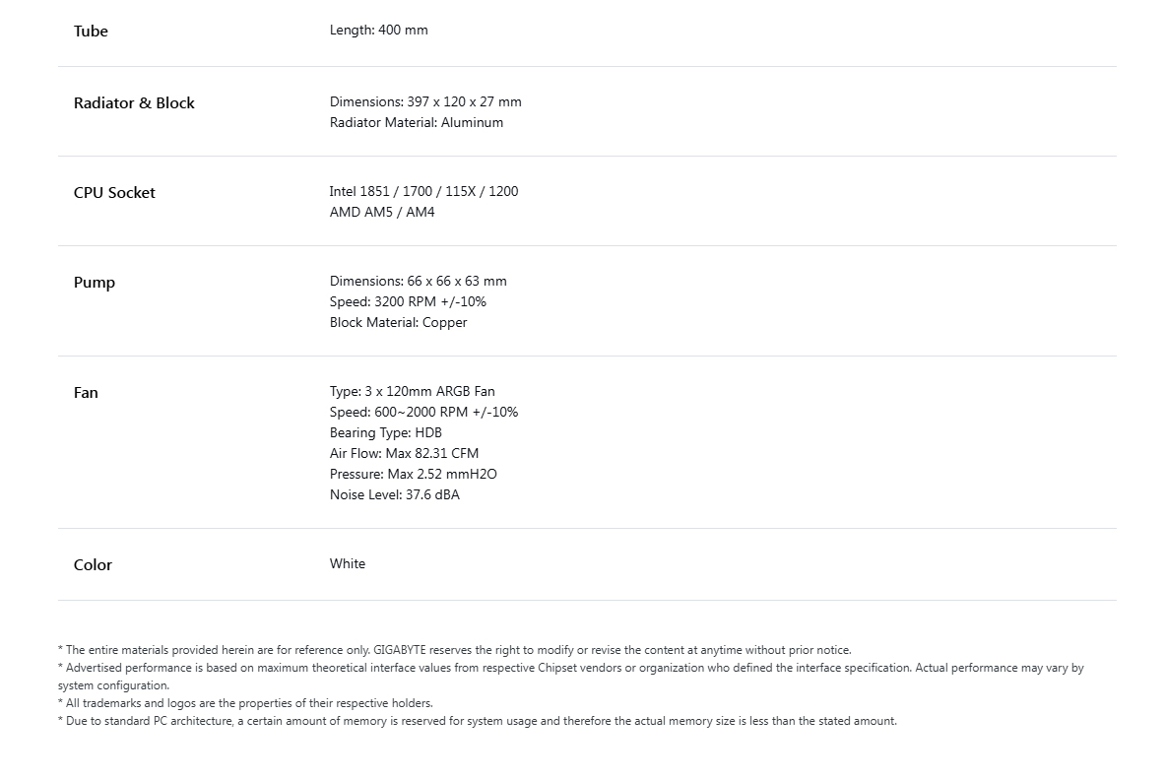The width and height of the screenshot is (1166, 780).
Task: Click Radiator Material: Aluminum line
Action: tap(417, 123)
